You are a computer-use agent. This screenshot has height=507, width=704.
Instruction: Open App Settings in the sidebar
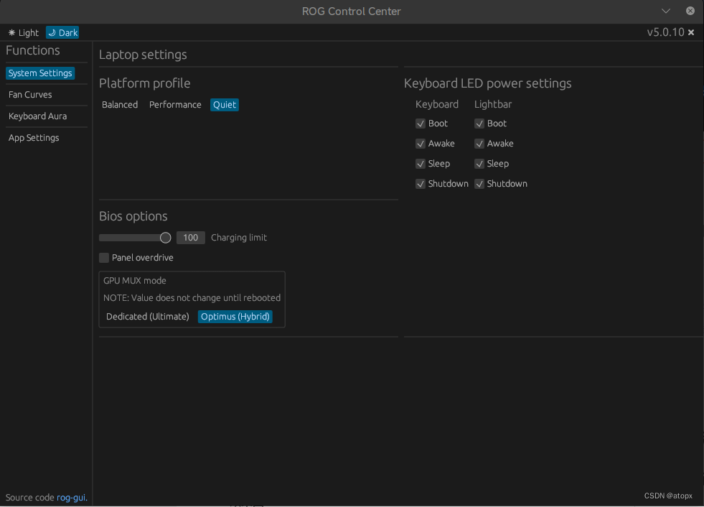[34, 138]
